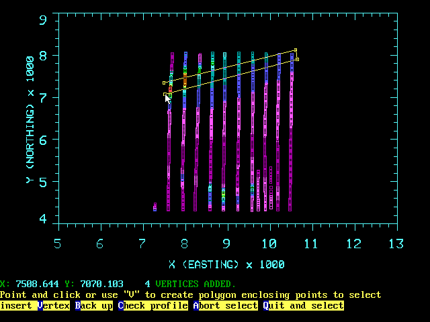Click the isolated data points near easting 7.3
This screenshot has height=322, width=430.
pos(155,207)
